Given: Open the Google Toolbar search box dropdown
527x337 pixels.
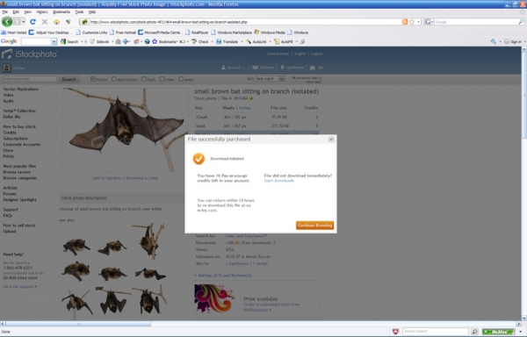Looking at the screenshot, I should click(x=54, y=41).
